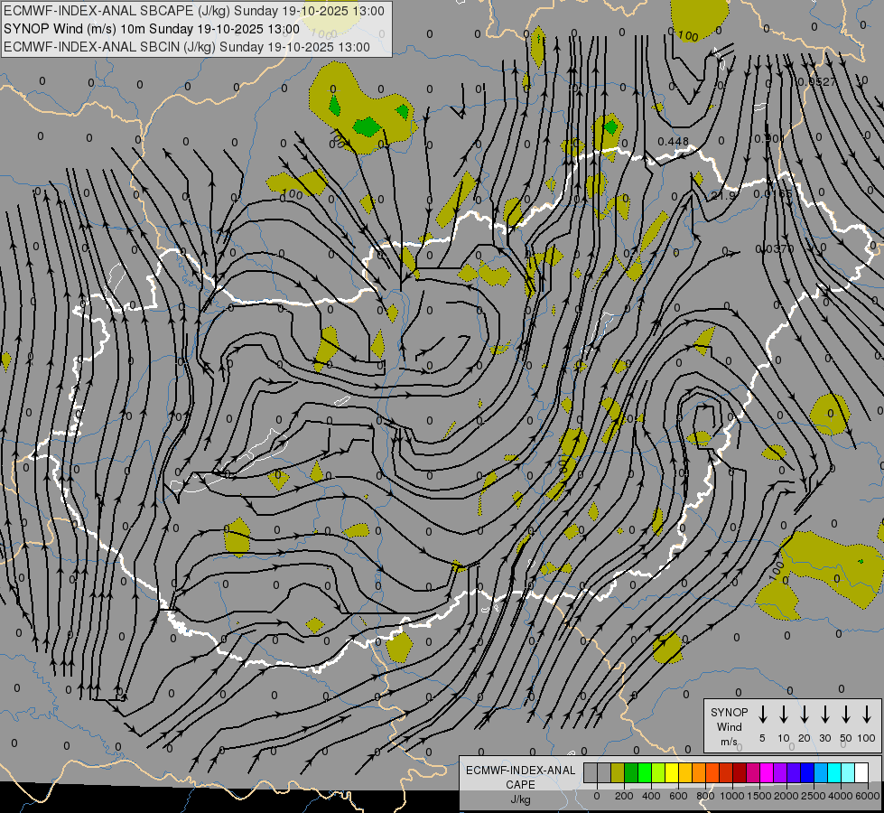
Task: Click the dark red swatch in CAPE legend
Action: 740,772
